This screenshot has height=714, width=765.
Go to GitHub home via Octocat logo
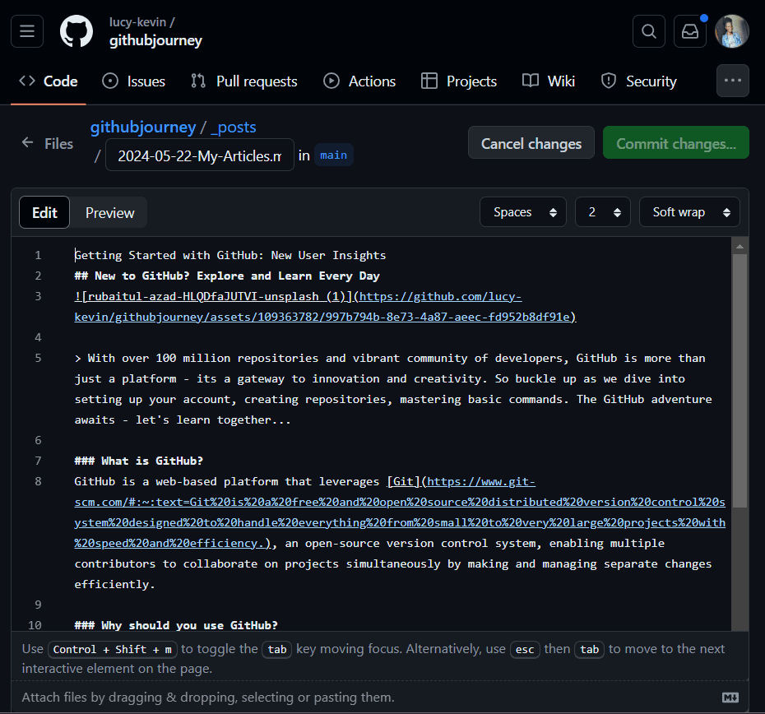click(x=76, y=31)
